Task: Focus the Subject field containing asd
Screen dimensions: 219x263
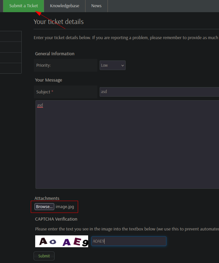Action: pos(159,92)
